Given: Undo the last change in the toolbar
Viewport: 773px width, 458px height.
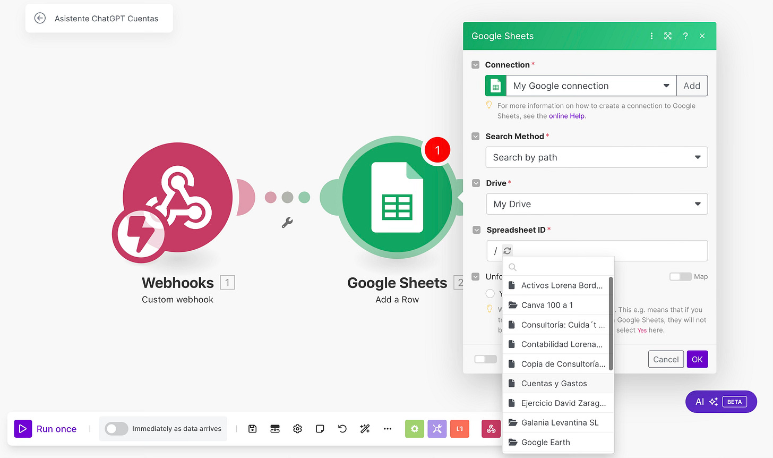Looking at the screenshot, I should [x=342, y=429].
